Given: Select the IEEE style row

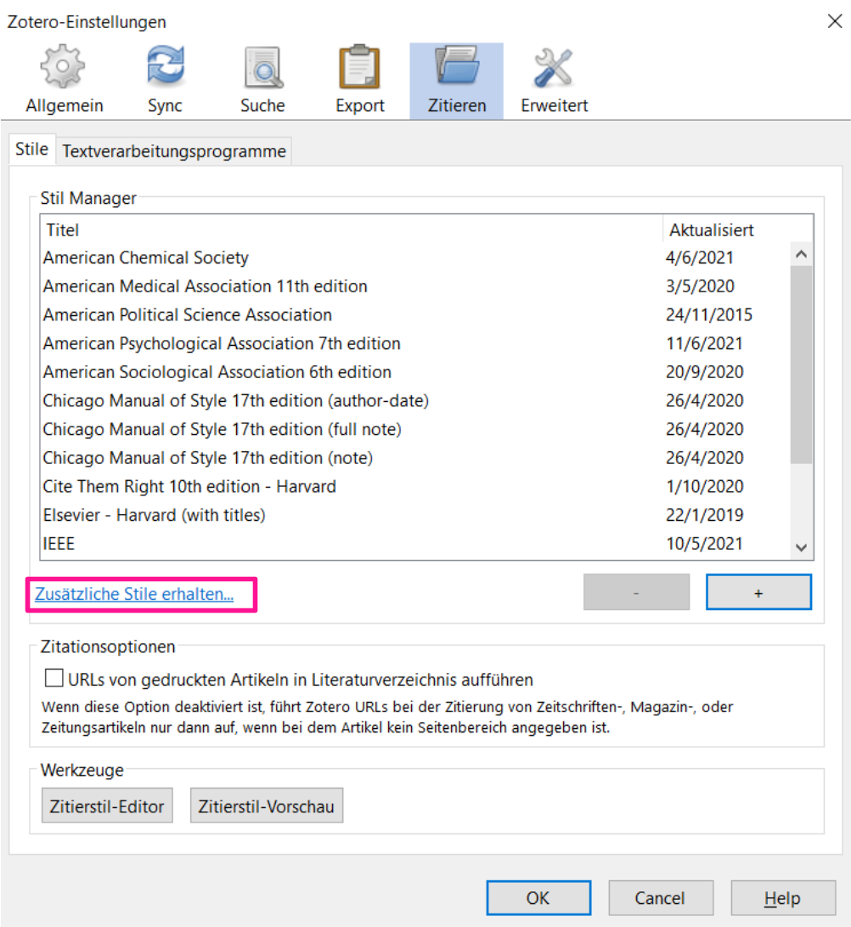Looking at the screenshot, I should (x=416, y=543).
